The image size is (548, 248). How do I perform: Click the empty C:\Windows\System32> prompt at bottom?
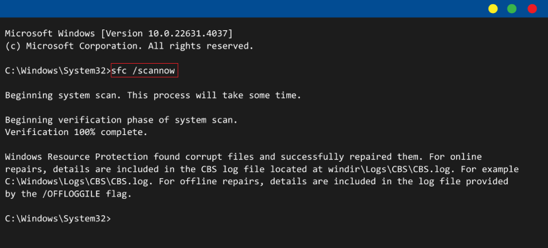click(x=58, y=219)
